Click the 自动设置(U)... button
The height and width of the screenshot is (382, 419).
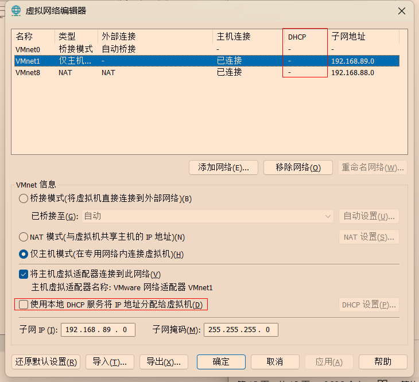(x=369, y=216)
